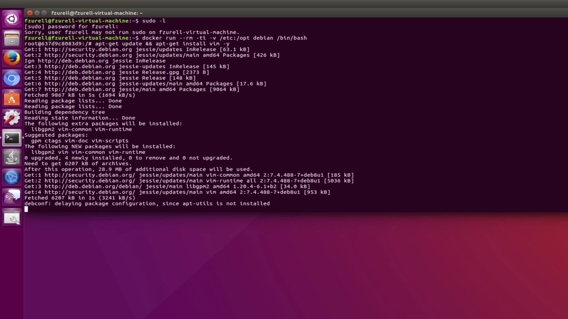Open the wrench window tool launcher icon
The width and height of the screenshot is (568, 319).
[x=12, y=217]
